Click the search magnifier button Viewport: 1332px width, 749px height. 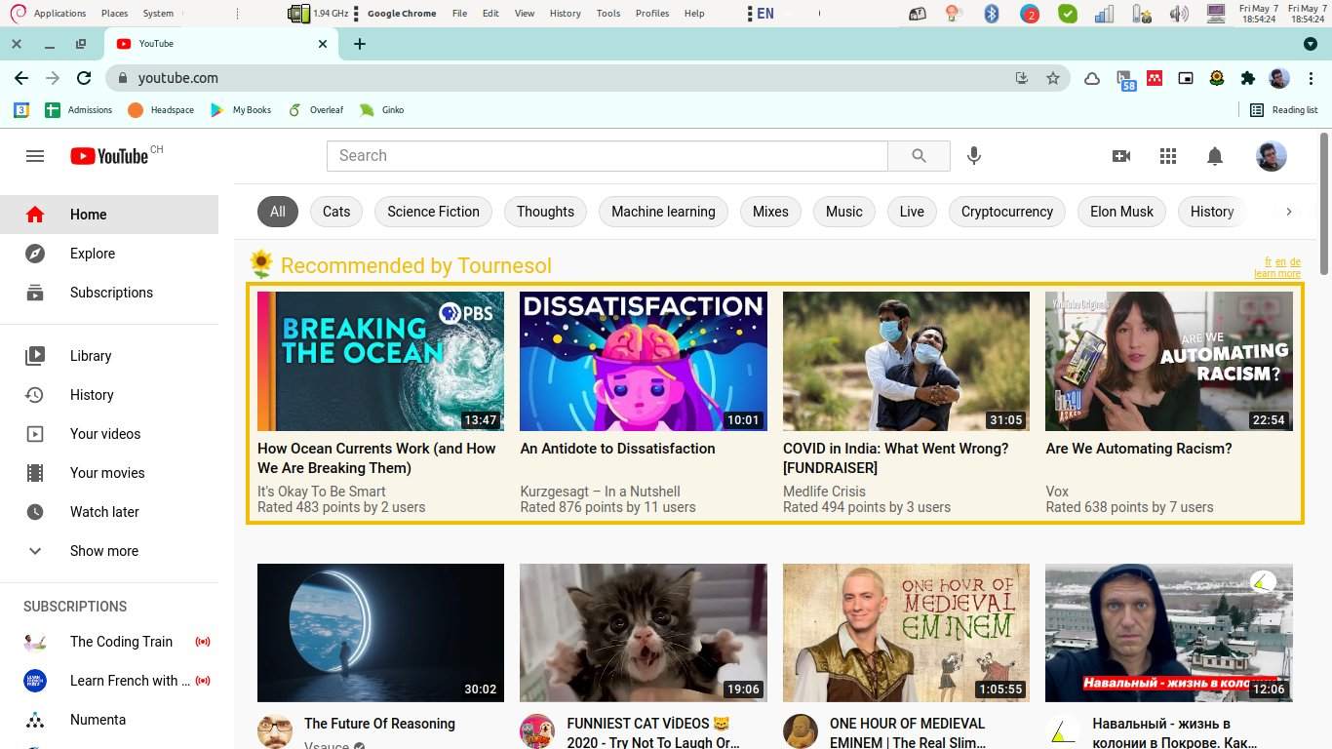point(919,156)
